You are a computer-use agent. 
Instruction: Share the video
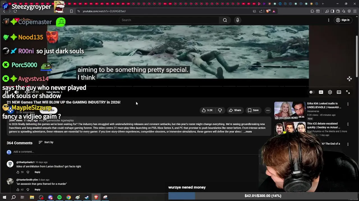(235, 110)
